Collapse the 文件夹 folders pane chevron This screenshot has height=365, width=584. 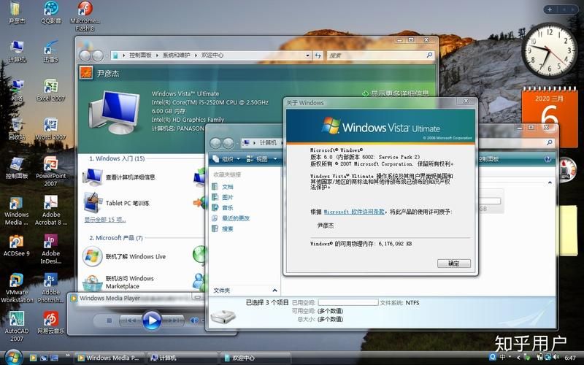click(274, 290)
